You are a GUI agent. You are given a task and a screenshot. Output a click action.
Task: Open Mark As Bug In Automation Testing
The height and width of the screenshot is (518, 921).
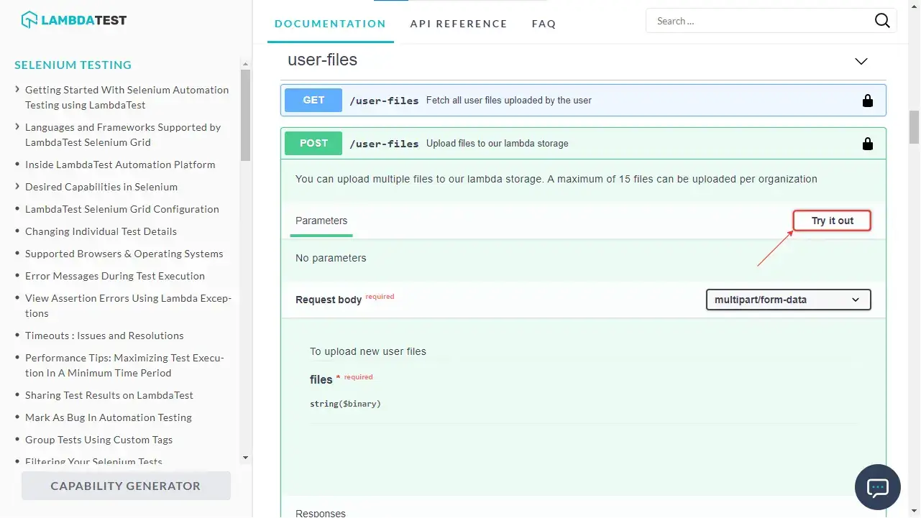pyautogui.click(x=108, y=417)
